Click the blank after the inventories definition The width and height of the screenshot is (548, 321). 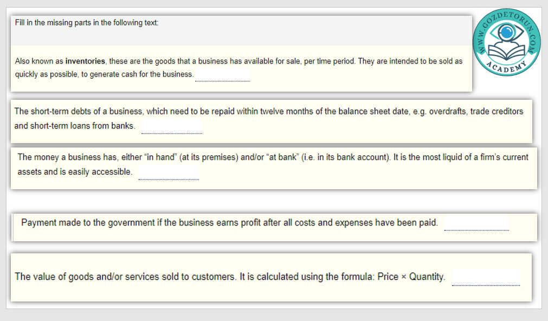[x=222, y=74]
